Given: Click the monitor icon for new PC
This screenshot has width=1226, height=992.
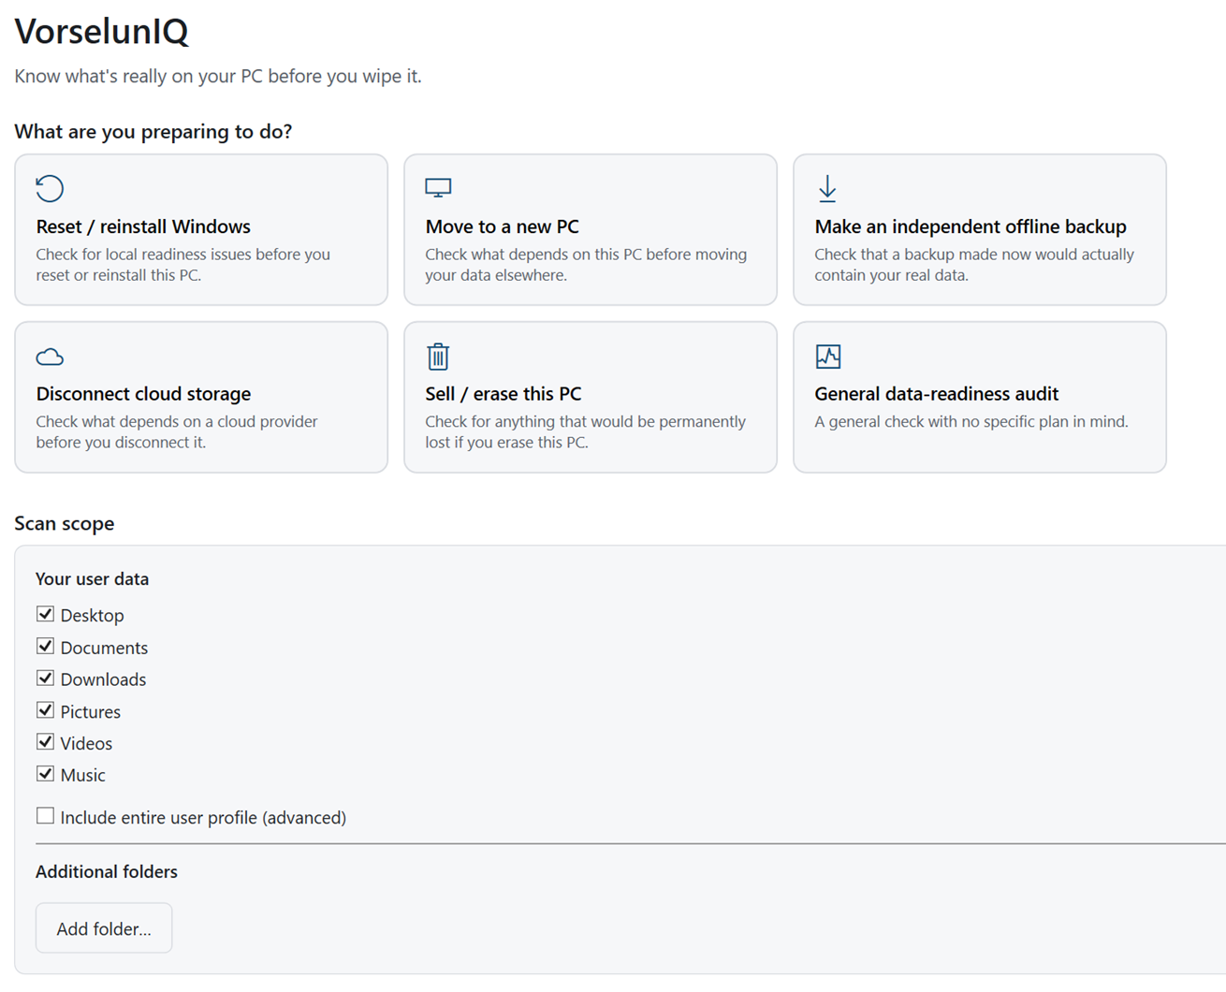Looking at the screenshot, I should coord(438,188).
